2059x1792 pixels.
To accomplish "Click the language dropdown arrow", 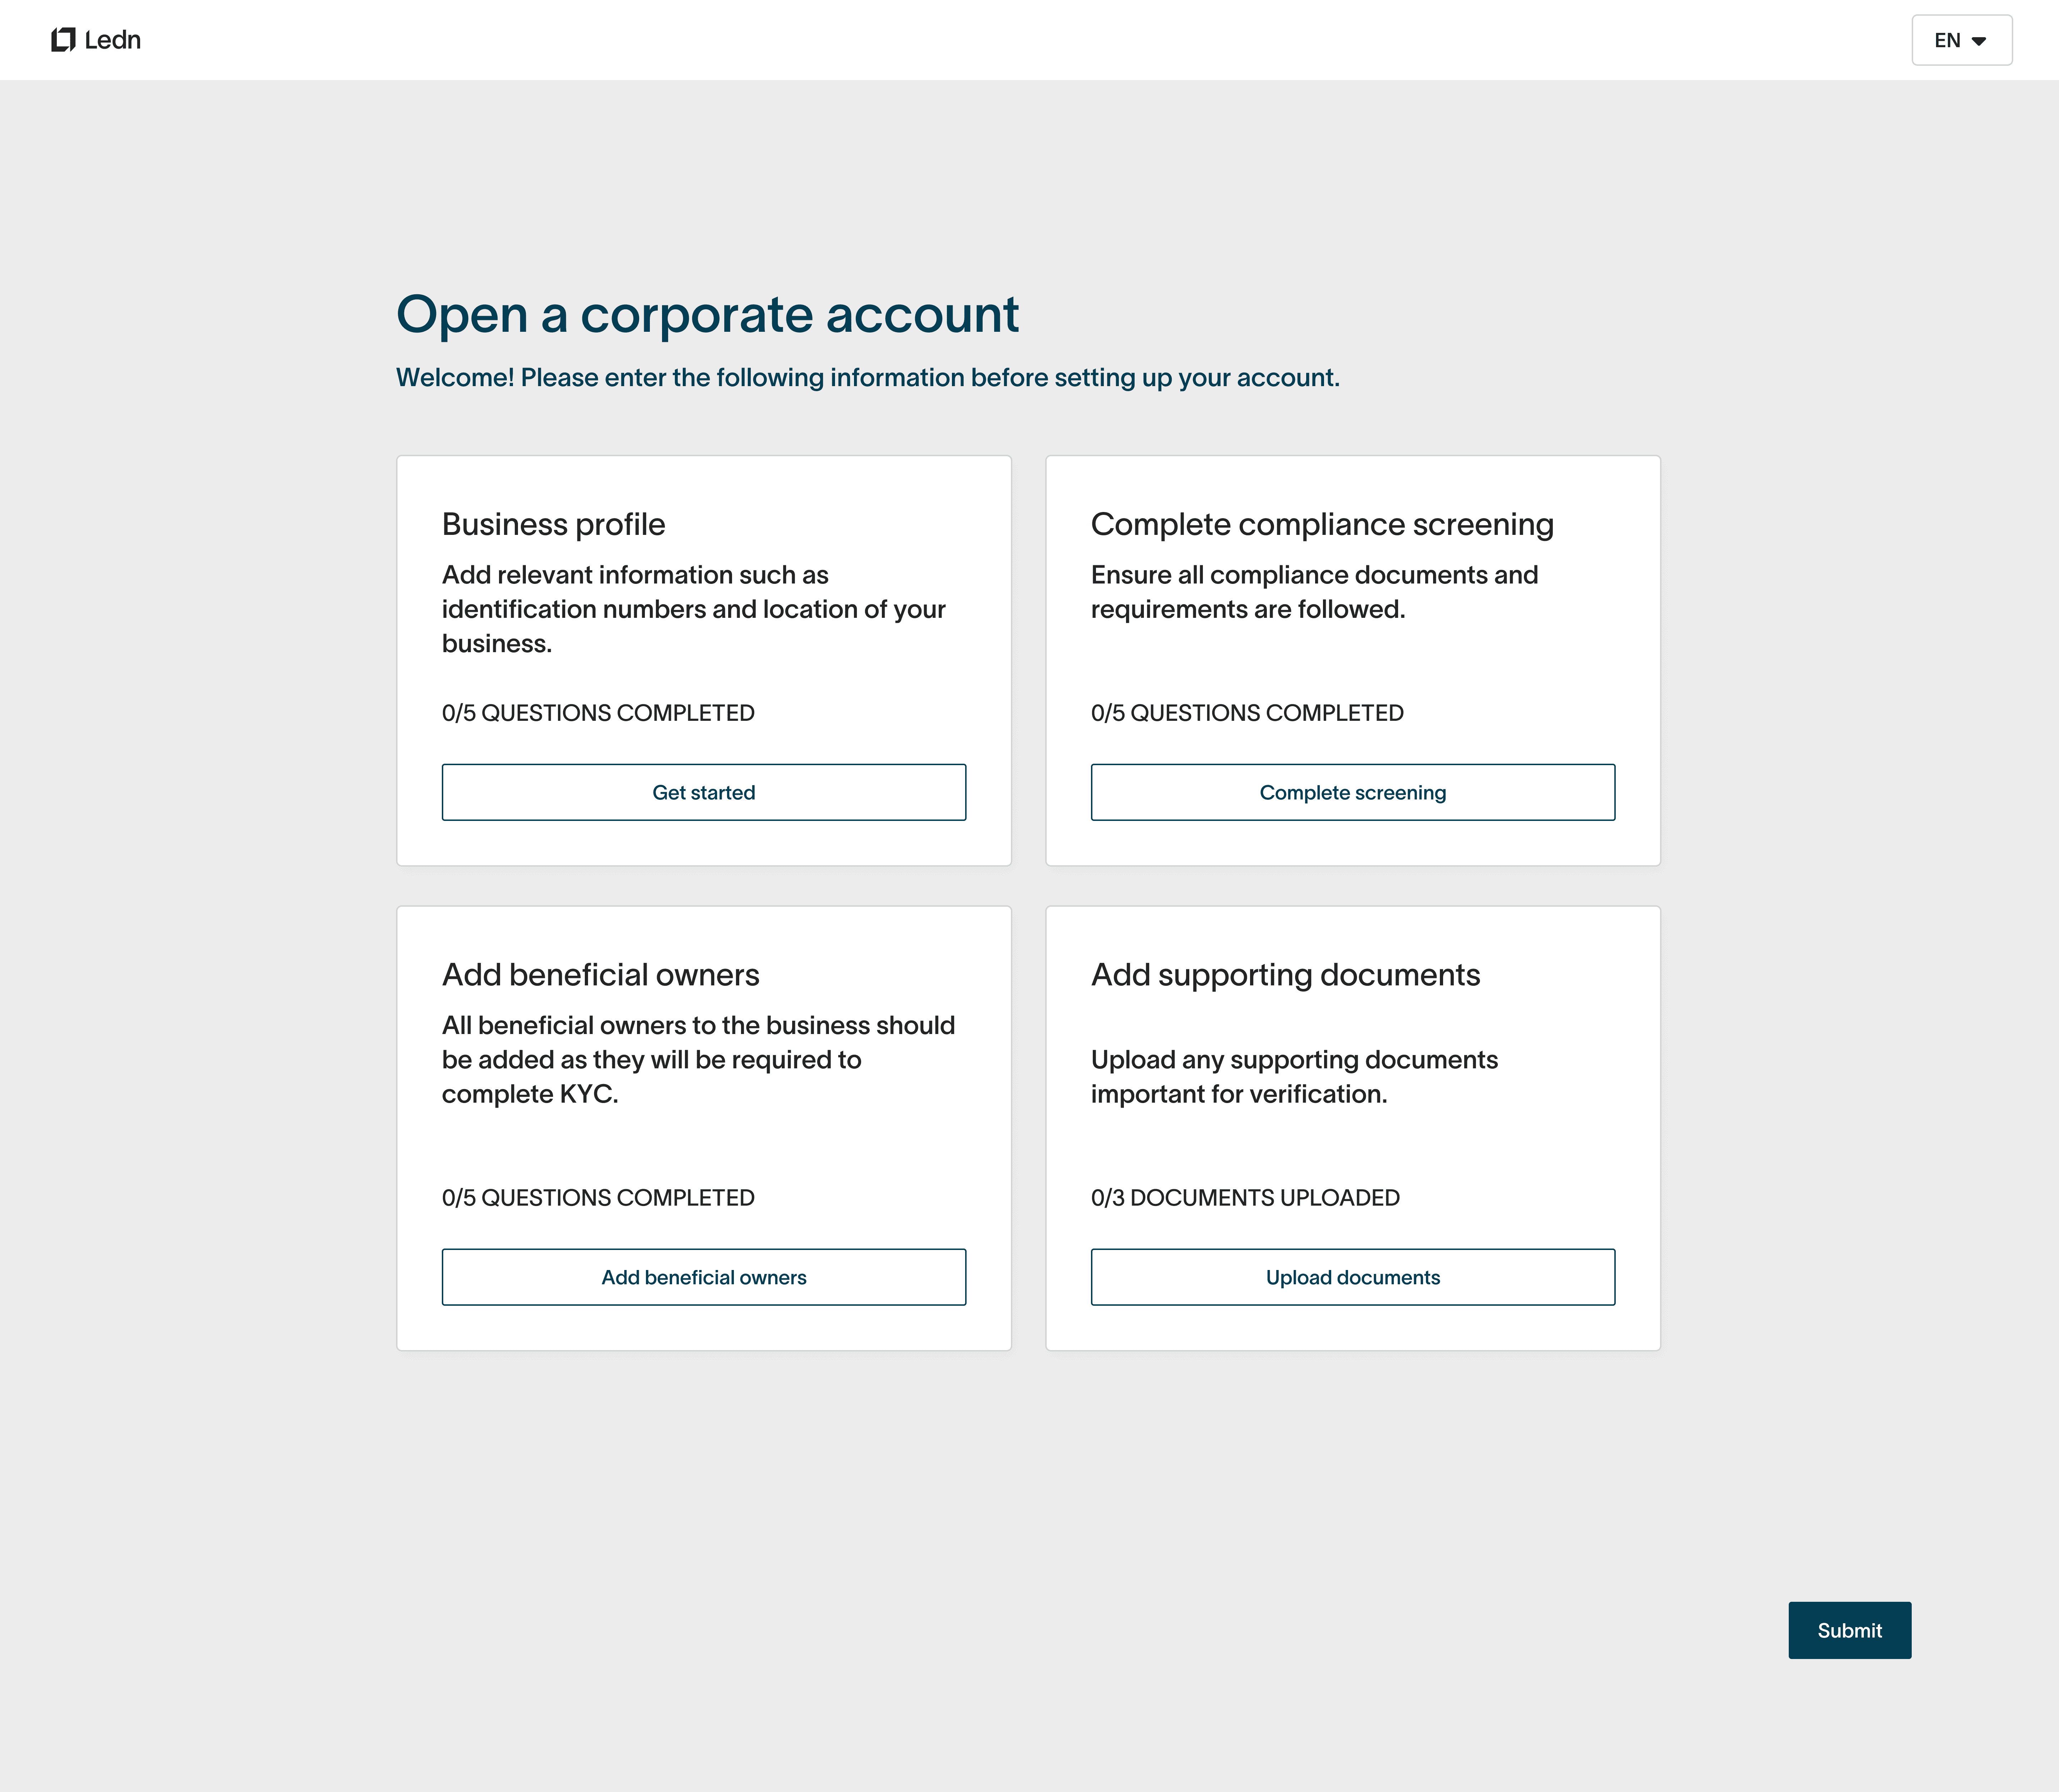I will click(1978, 41).
